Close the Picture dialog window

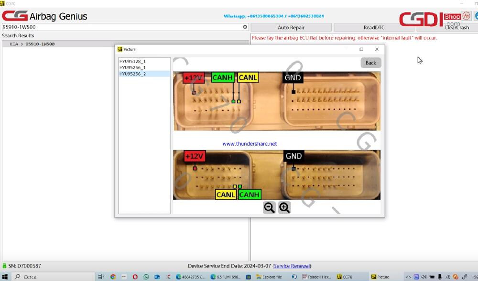[x=377, y=49]
